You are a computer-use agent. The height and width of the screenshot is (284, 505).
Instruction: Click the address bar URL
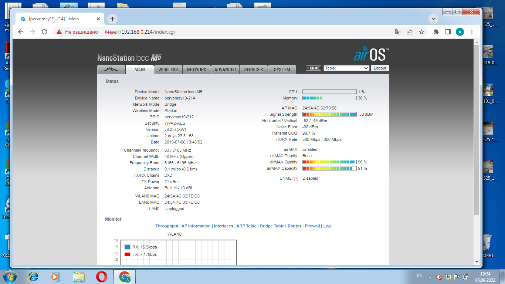140,32
